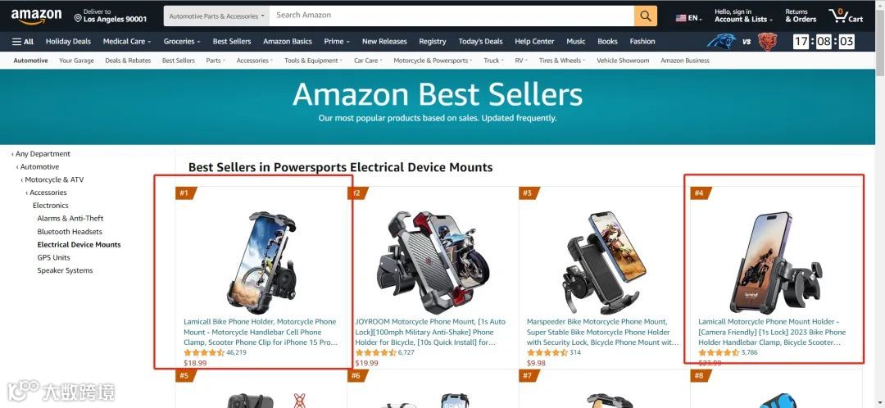Viewport: 885px width, 408px height.
Task: Click the US flag language icon
Action: [x=681, y=18]
